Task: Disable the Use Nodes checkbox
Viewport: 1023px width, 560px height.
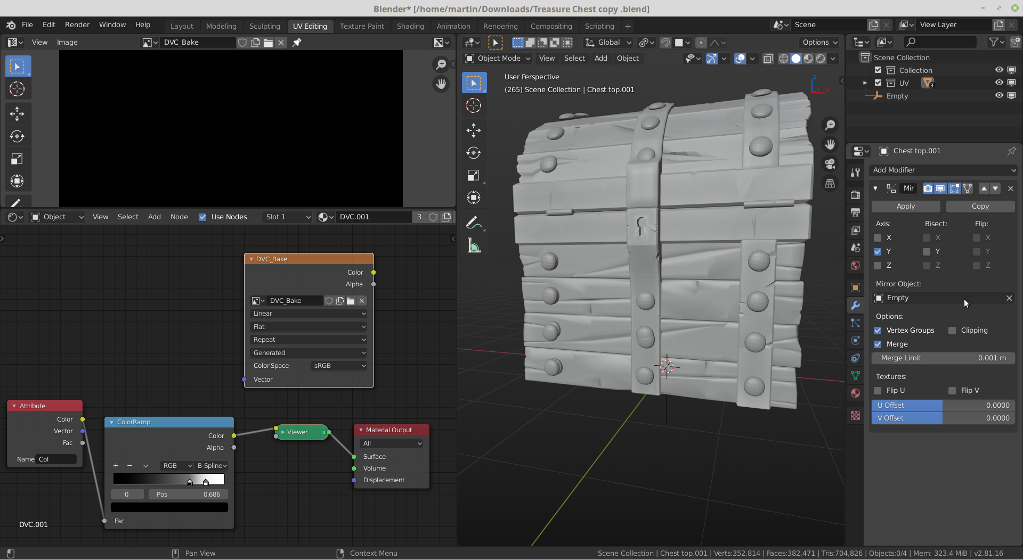Action: (x=202, y=217)
